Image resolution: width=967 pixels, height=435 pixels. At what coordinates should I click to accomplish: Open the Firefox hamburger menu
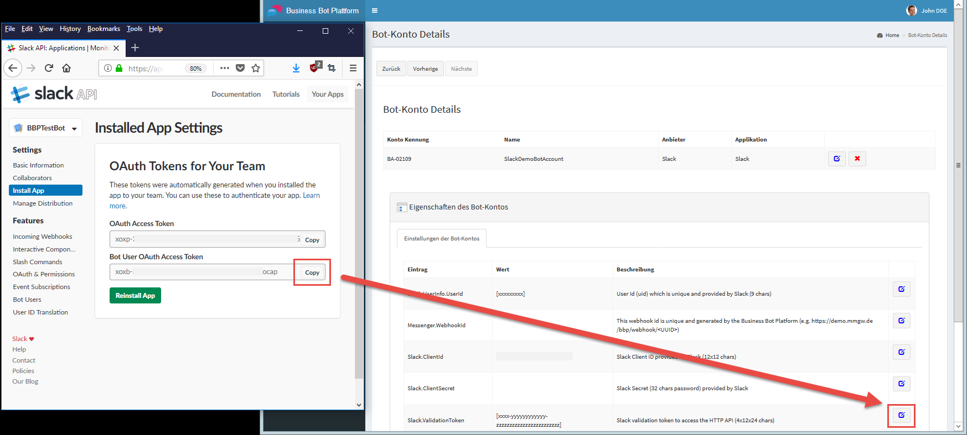[353, 68]
